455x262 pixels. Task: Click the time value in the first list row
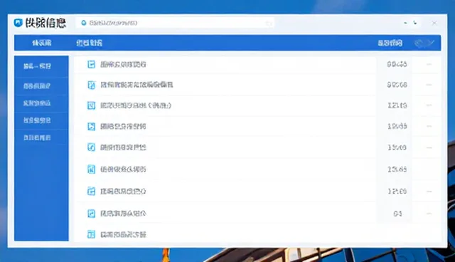pyautogui.click(x=397, y=64)
